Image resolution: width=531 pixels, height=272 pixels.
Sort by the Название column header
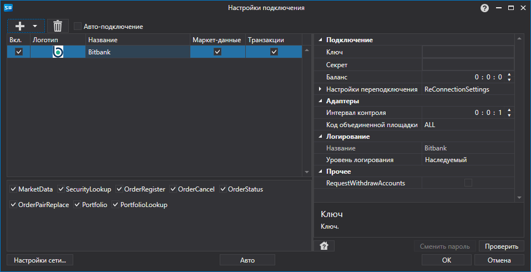tap(138, 40)
